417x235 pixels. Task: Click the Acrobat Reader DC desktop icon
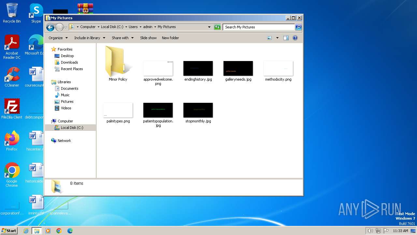pyautogui.click(x=12, y=47)
